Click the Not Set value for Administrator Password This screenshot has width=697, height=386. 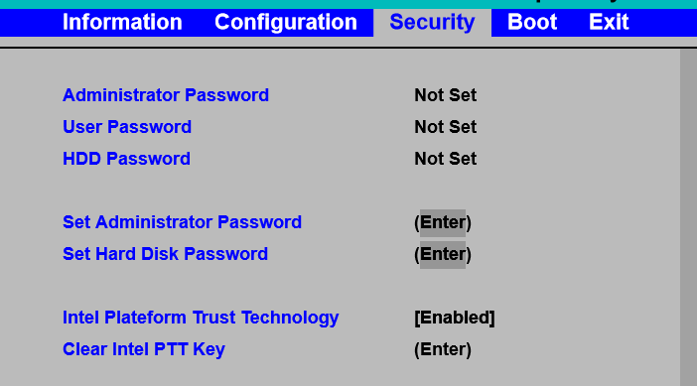[446, 95]
